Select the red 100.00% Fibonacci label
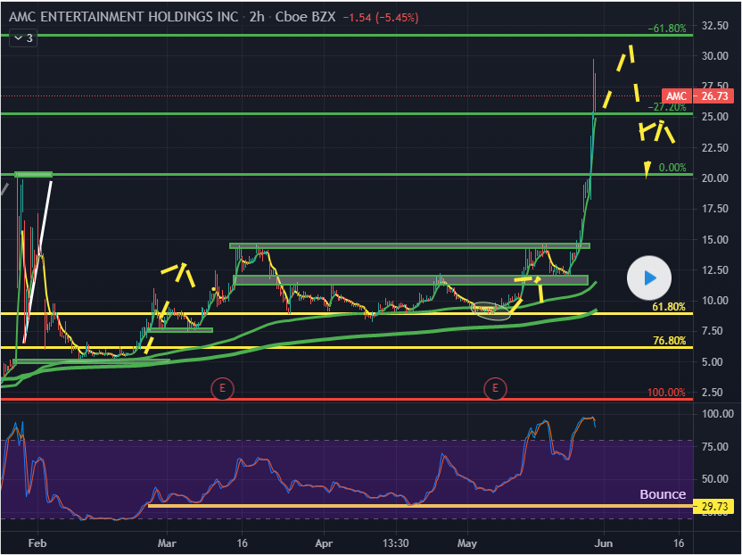The height and width of the screenshot is (555, 742). click(666, 392)
